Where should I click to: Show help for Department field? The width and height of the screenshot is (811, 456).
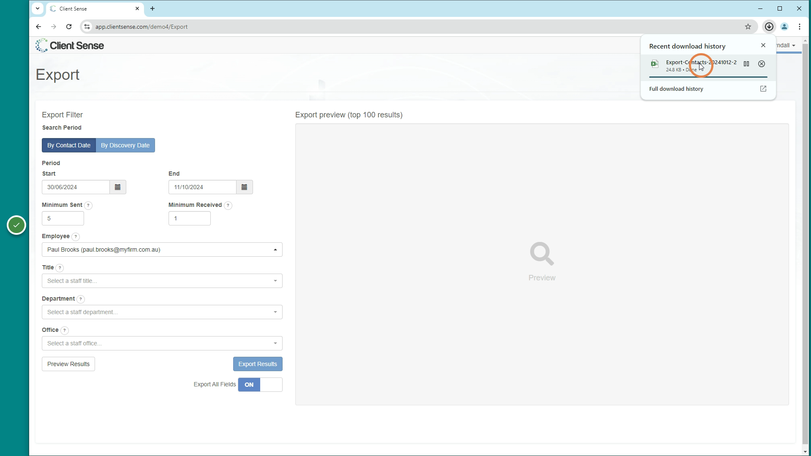pos(81,299)
